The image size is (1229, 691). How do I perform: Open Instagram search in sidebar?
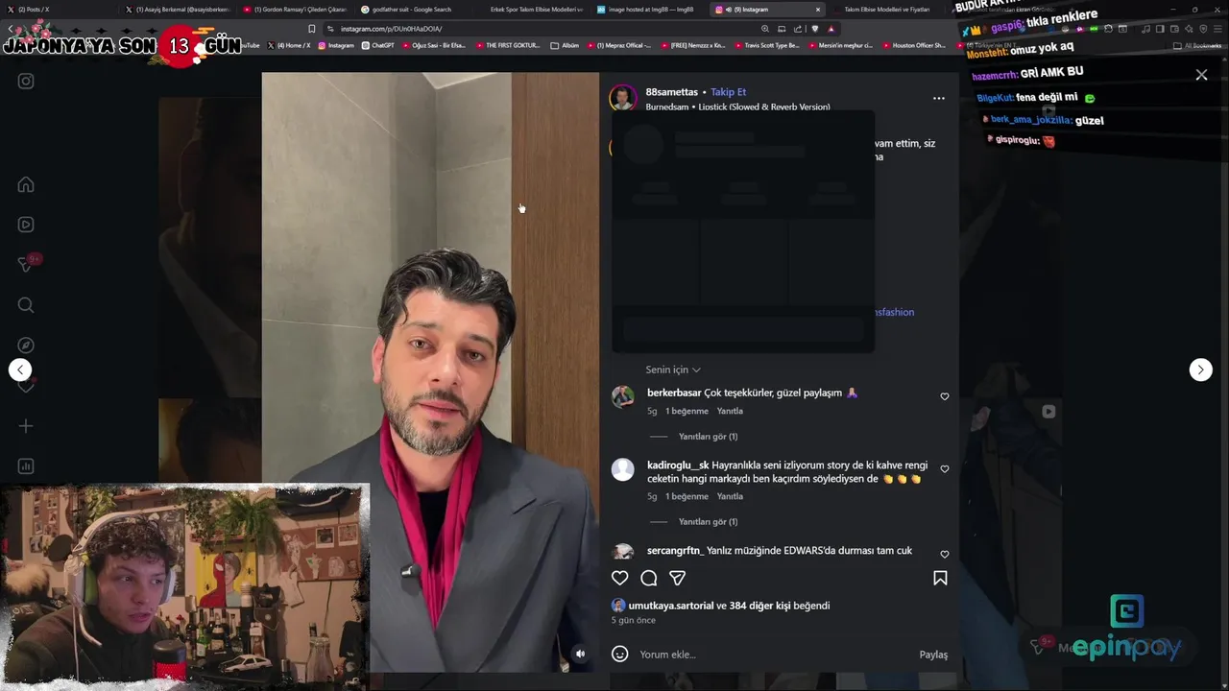click(26, 305)
